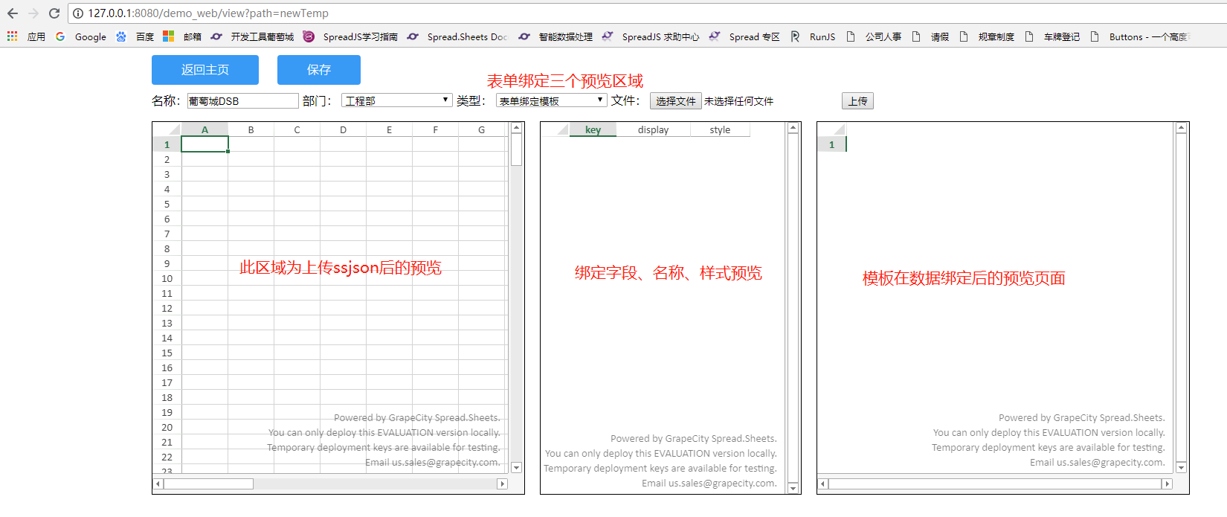Viewport: 1227px width, 517px height.
Task: Click select-all corner of right preview sheet
Action: (x=831, y=129)
